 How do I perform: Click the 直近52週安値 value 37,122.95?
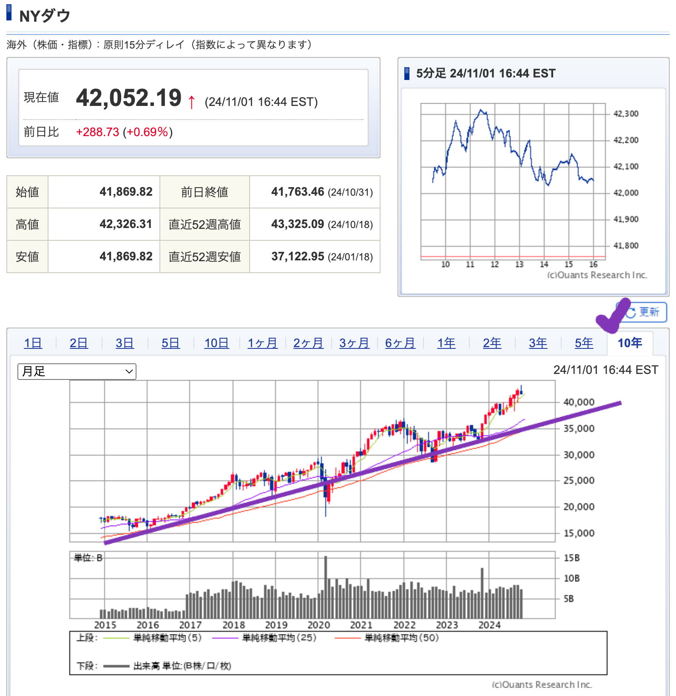(x=298, y=257)
